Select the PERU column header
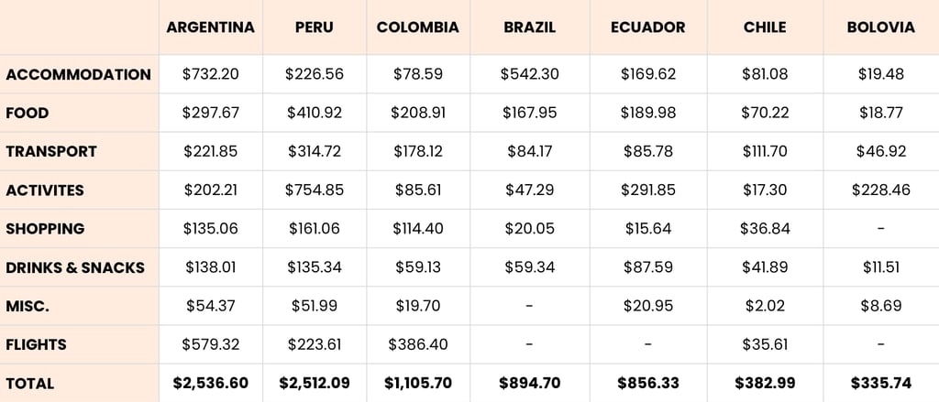Image resolution: width=939 pixels, height=402 pixels. point(315,27)
